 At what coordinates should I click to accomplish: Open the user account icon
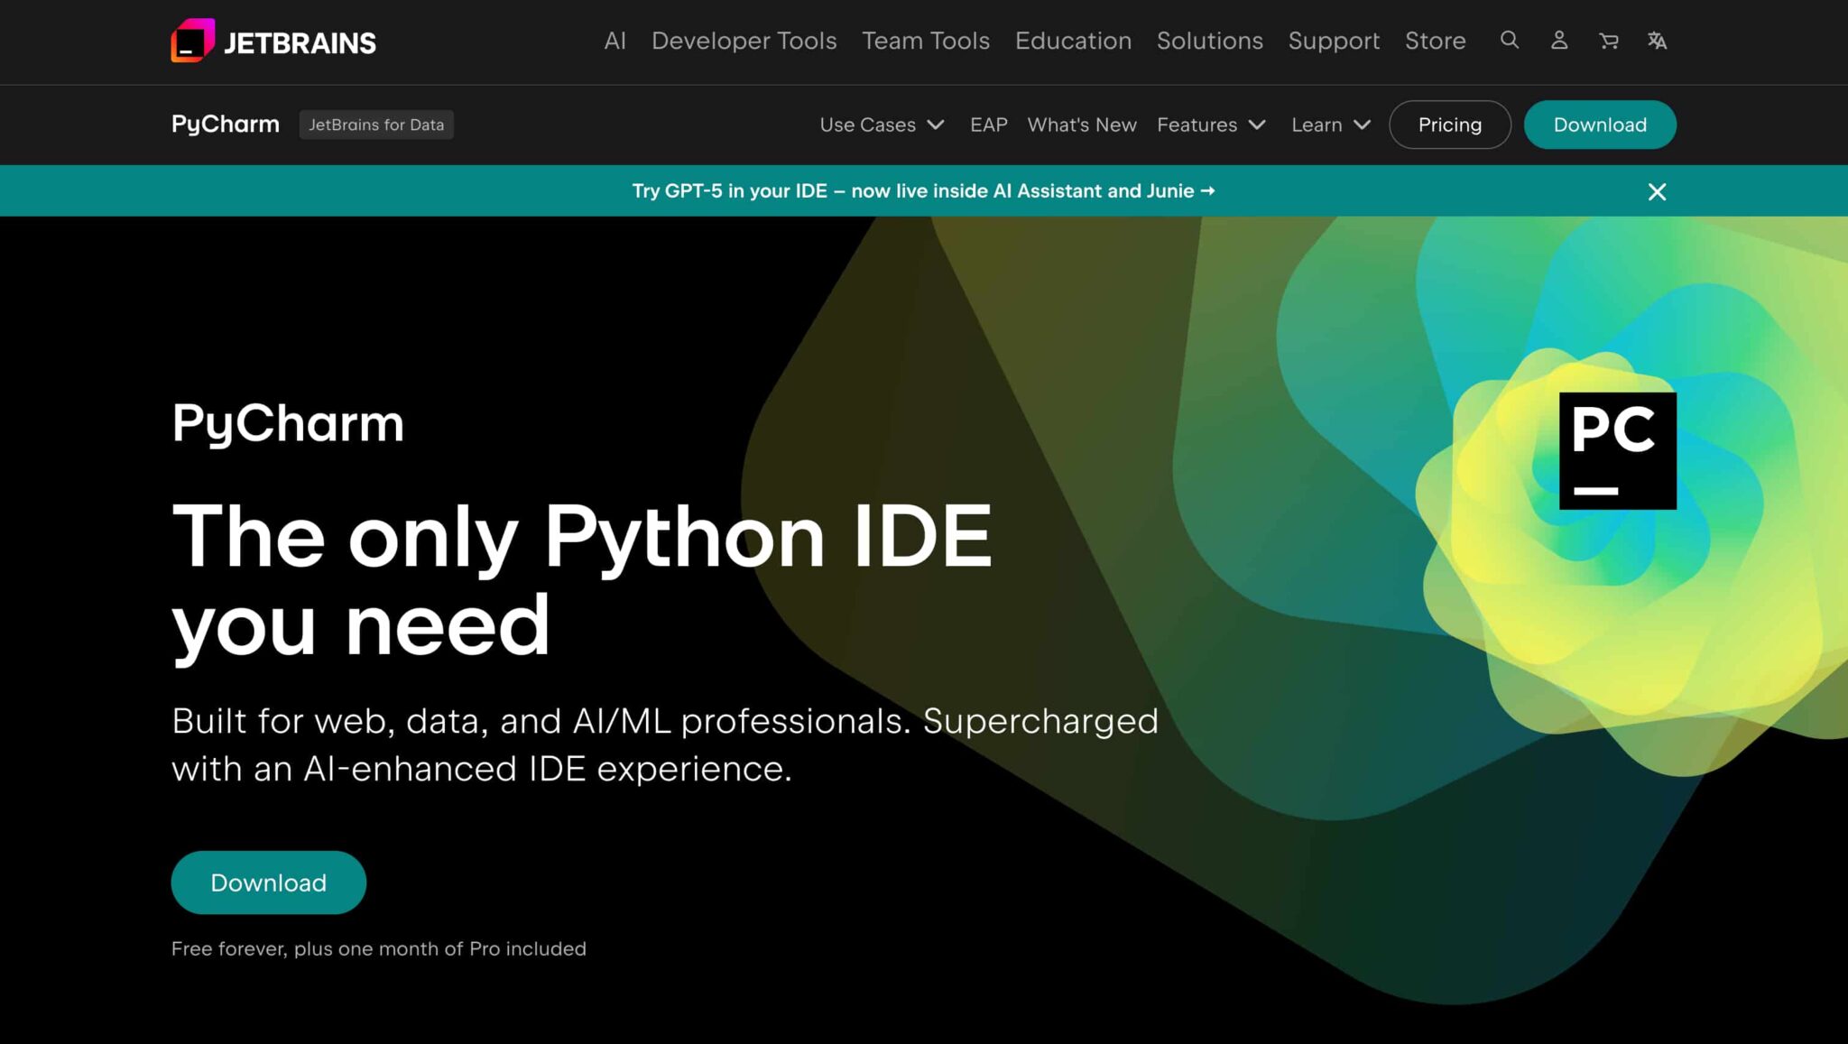coord(1558,41)
